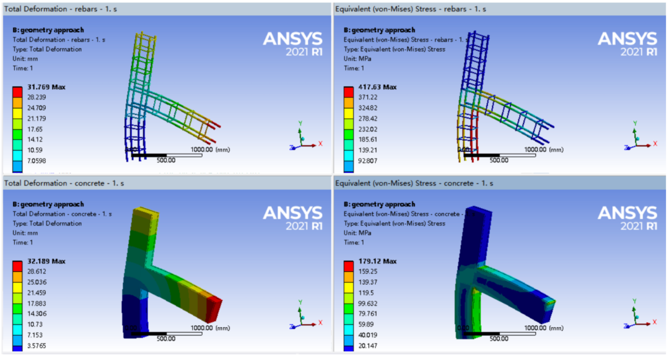The image size is (669, 358).
Task: Click the '371.22' legend value
Action: pos(368,97)
